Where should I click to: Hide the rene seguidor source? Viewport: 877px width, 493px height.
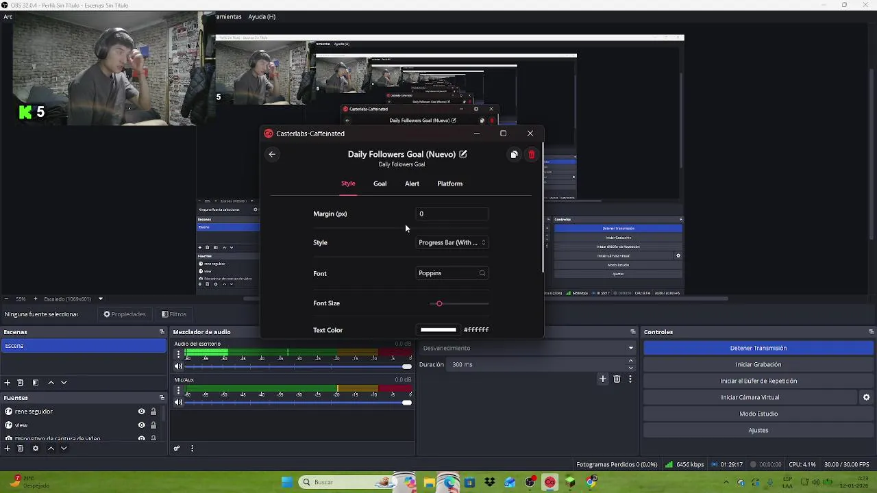pyautogui.click(x=142, y=412)
